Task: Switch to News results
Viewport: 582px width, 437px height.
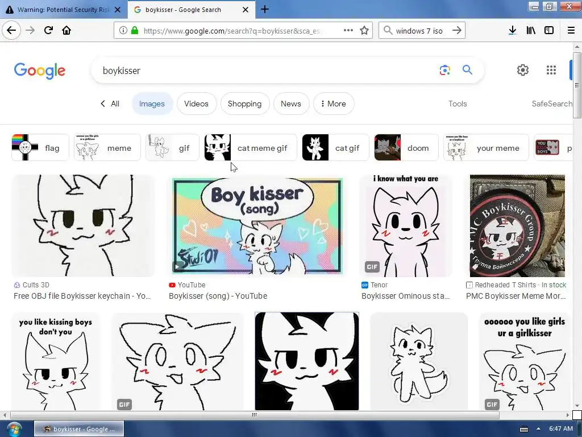Action: (291, 104)
